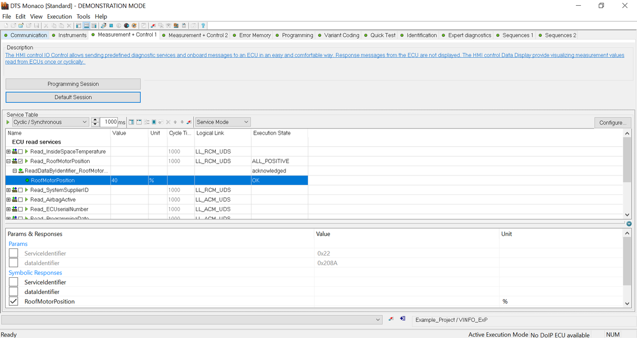The height and width of the screenshot is (338, 637).
Task: Open the Execution menu
Action: [59, 16]
